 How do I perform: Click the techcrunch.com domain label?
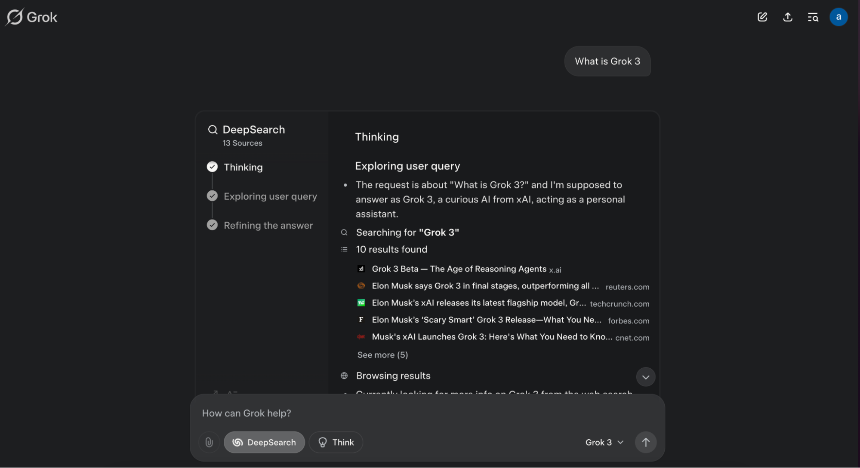[620, 304]
